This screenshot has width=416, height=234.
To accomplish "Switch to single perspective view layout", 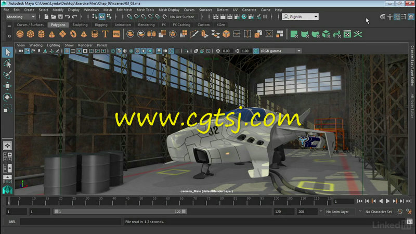I will click(7, 146).
